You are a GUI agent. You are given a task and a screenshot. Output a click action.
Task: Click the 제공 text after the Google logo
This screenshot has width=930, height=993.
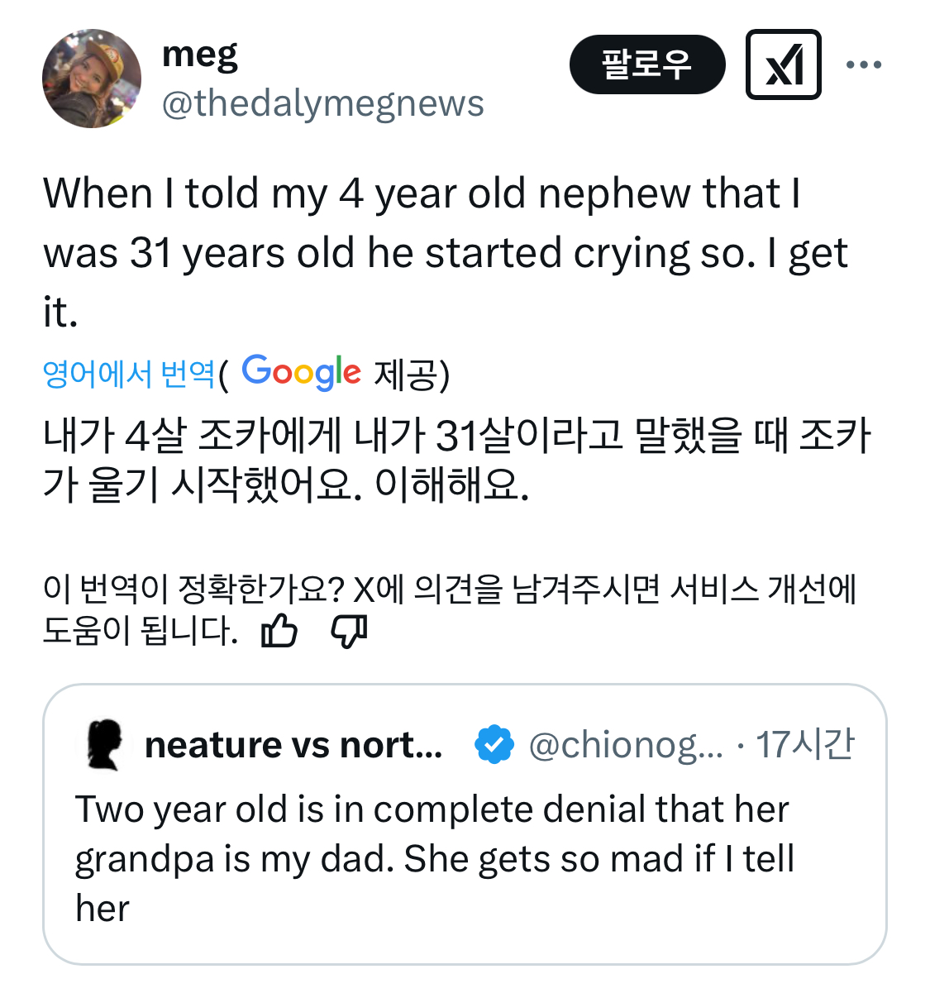pos(411,374)
